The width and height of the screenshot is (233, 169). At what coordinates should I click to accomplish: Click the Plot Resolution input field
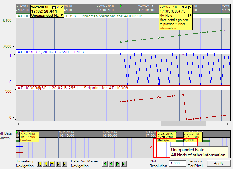coord(177,163)
